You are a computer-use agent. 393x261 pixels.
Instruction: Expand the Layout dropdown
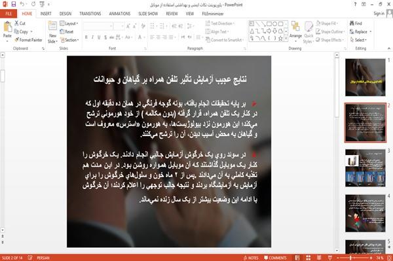[69, 24]
